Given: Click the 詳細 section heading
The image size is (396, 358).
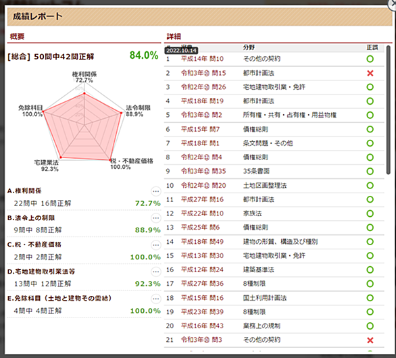Looking at the screenshot, I should [174, 36].
